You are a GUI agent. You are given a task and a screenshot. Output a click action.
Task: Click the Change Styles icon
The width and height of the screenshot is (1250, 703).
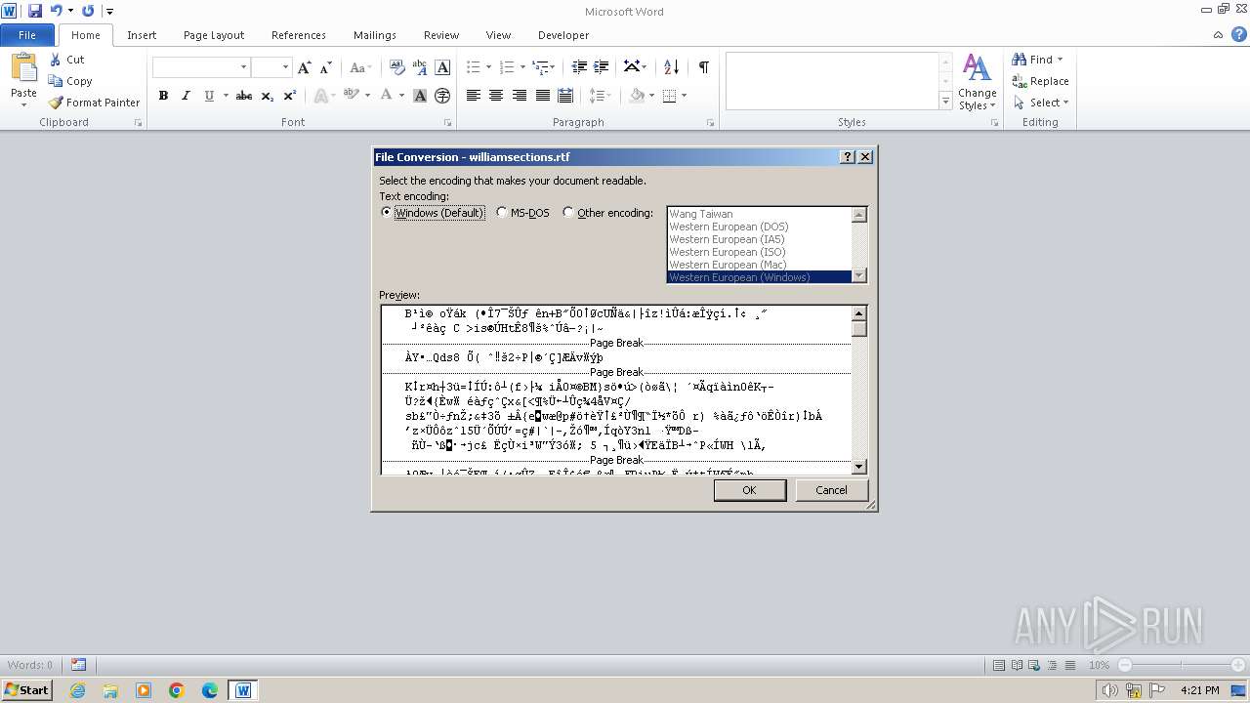[977, 68]
